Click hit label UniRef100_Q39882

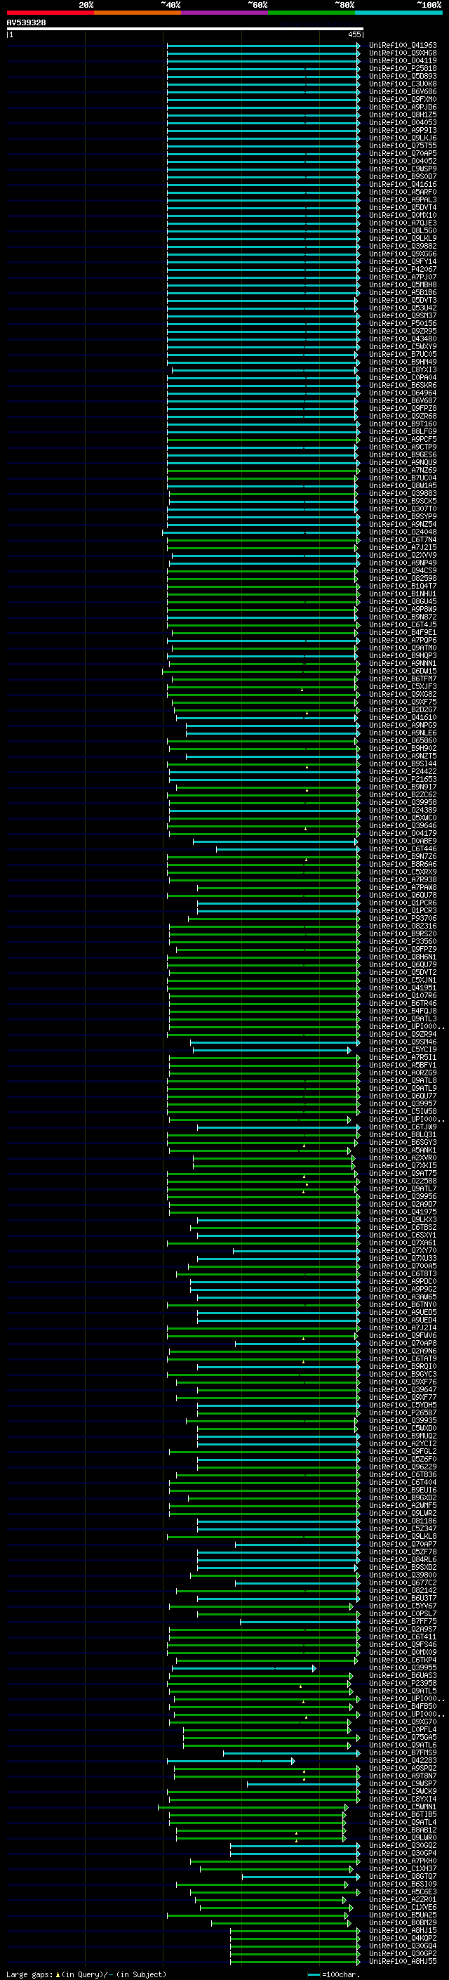point(403,246)
